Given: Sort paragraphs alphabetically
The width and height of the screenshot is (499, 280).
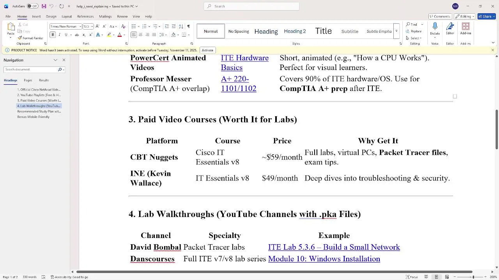Looking at the screenshot, I should click(x=181, y=26).
